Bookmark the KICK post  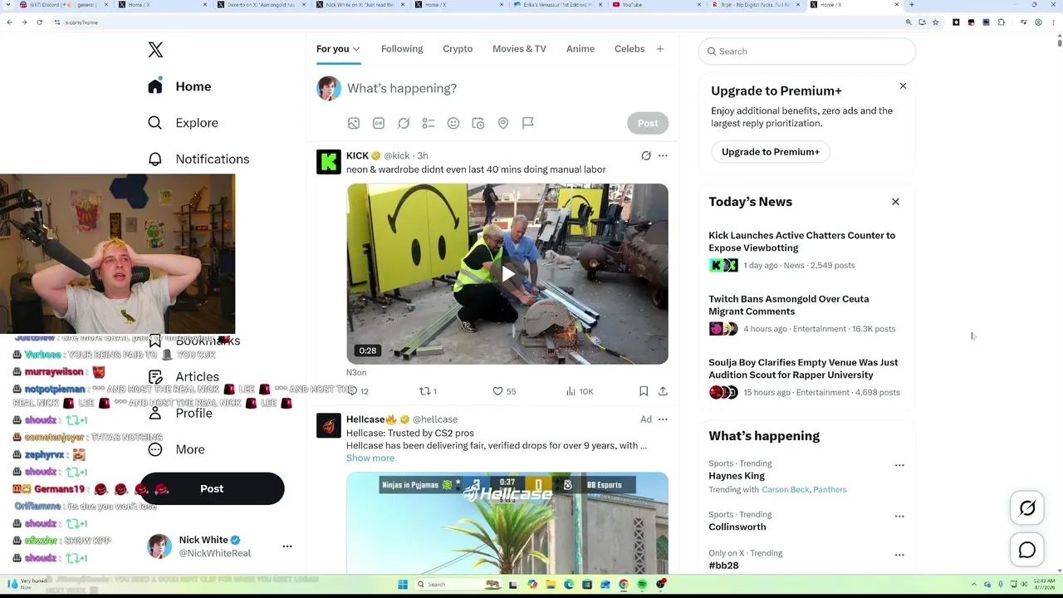pyautogui.click(x=644, y=391)
